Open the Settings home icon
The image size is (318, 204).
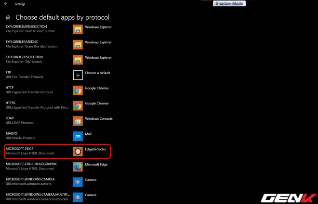(x=8, y=17)
